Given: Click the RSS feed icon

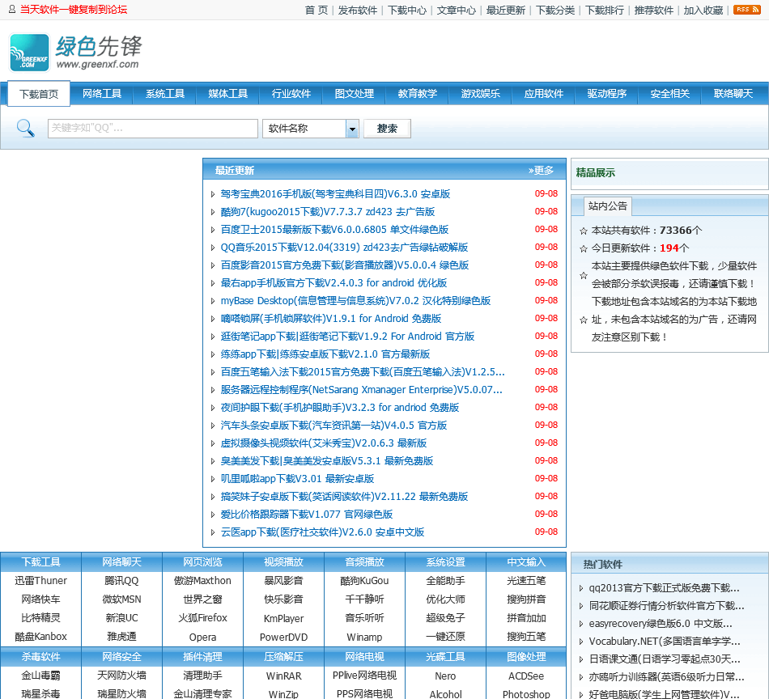Looking at the screenshot, I should coord(746,10).
